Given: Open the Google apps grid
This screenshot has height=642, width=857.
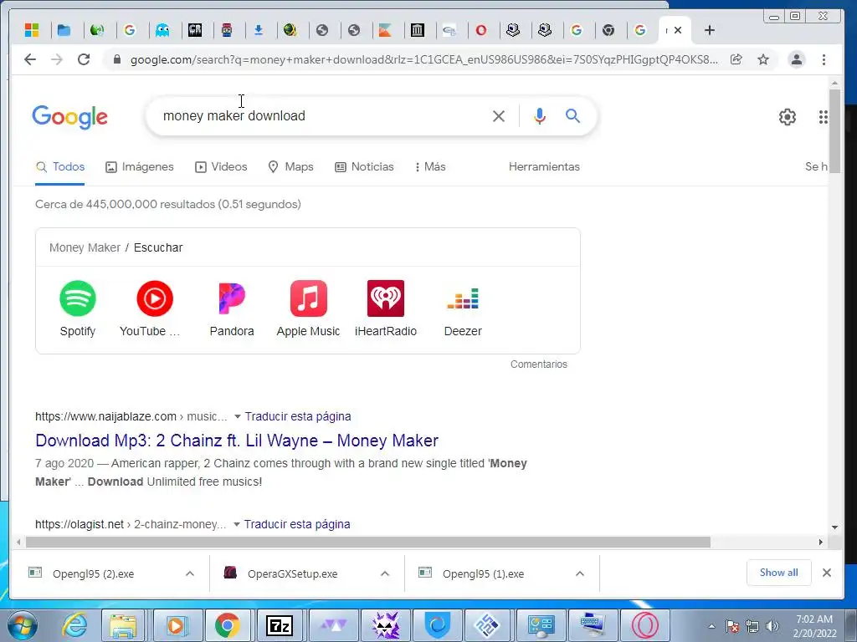Looking at the screenshot, I should pyautogui.click(x=824, y=117).
